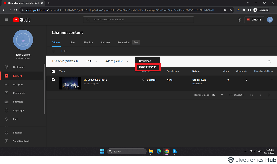Click the Select all link
The image size is (277, 164).
tap(71, 61)
